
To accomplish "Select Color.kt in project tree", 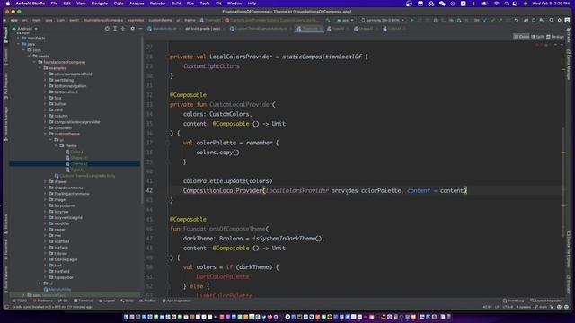I will (x=75, y=152).
